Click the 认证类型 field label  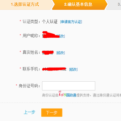tap(30, 22)
